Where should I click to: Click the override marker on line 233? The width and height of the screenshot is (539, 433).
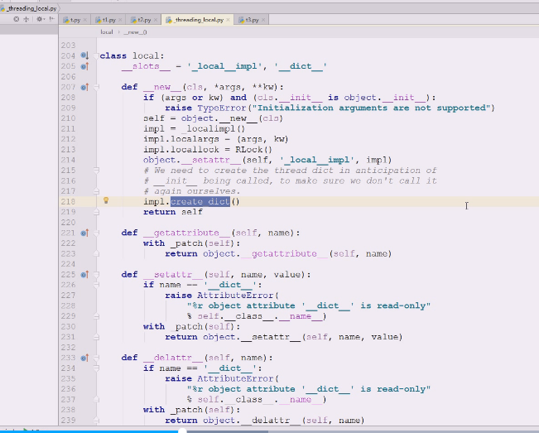point(84,358)
